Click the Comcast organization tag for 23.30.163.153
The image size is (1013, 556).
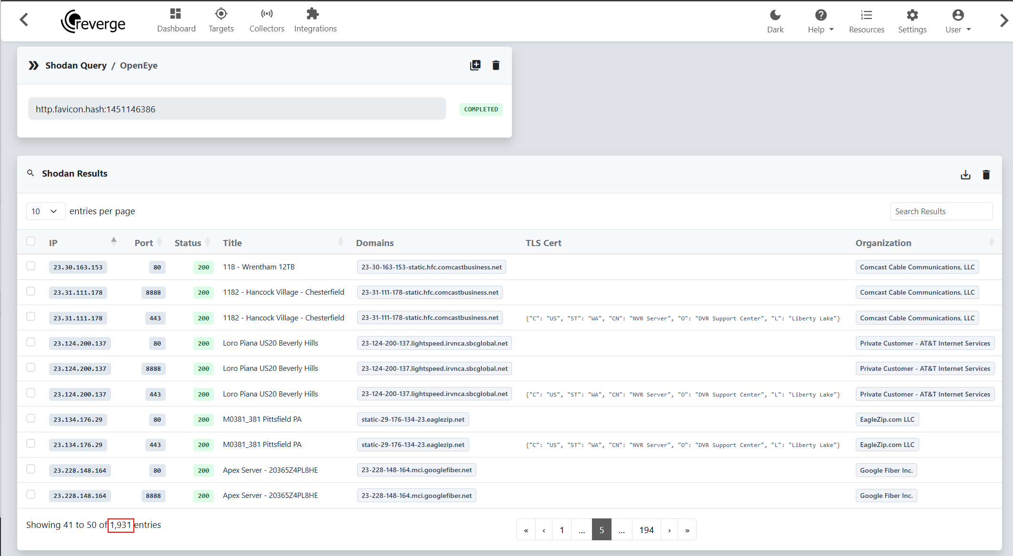click(917, 267)
